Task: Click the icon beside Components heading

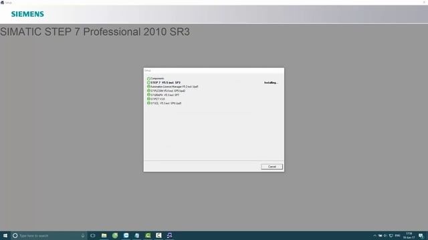Action: 148,79
